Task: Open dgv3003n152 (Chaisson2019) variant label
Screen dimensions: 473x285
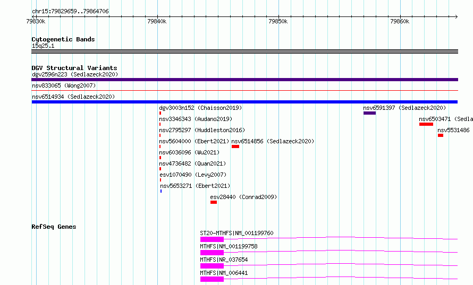Action: point(200,108)
